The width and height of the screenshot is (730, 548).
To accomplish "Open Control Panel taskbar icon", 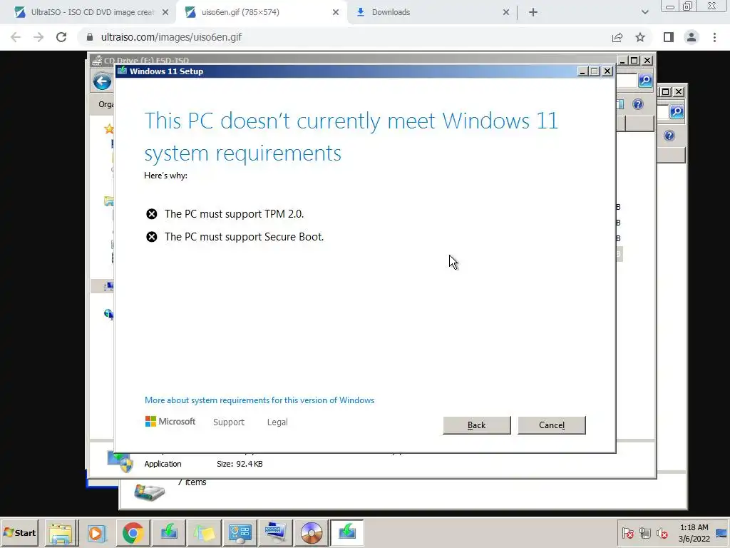I will (240, 532).
